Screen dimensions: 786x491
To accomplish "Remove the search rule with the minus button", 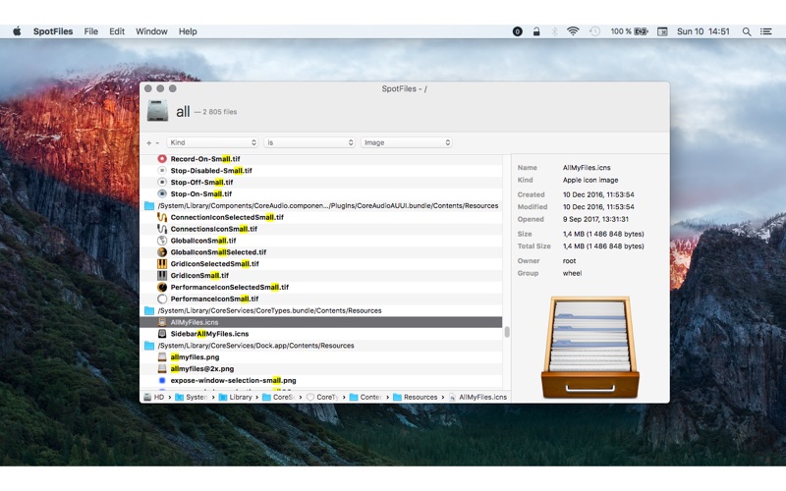I will [157, 142].
